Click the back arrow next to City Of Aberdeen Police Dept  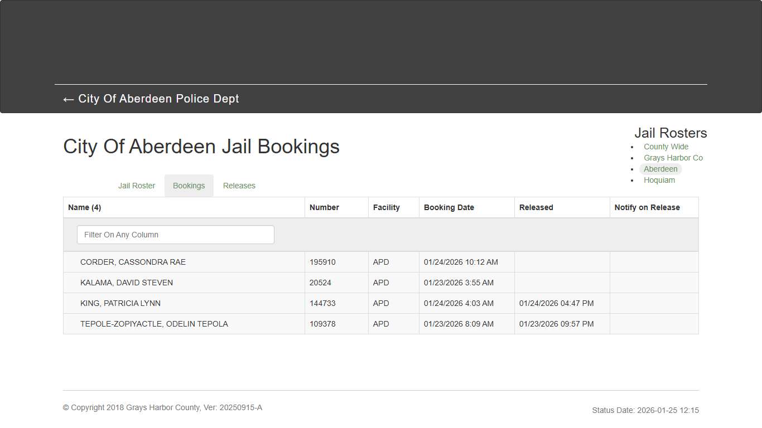click(x=67, y=99)
